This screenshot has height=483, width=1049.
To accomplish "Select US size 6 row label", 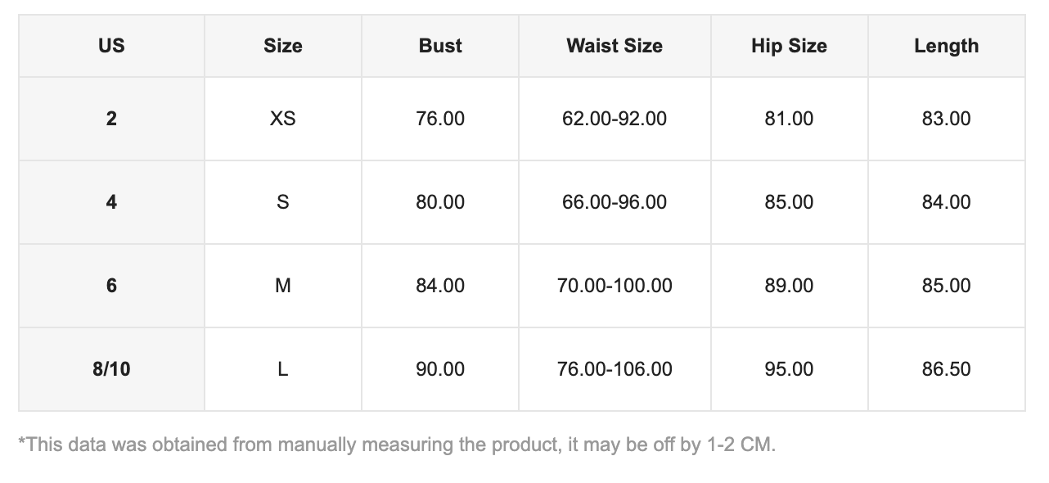I will 111,286.
